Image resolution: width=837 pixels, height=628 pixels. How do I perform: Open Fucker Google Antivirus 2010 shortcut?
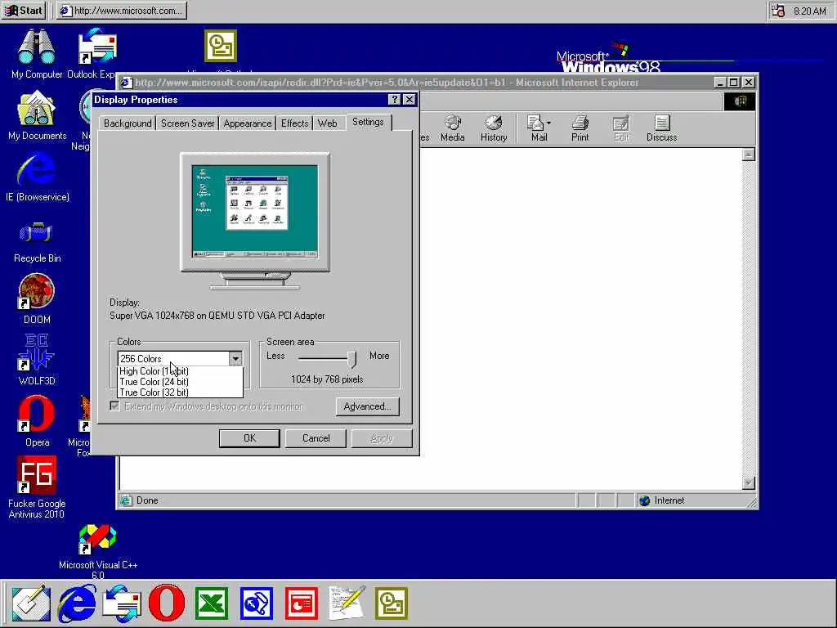pyautogui.click(x=36, y=487)
